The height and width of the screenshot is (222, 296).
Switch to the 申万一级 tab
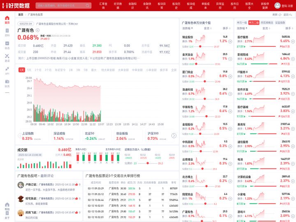242,23
